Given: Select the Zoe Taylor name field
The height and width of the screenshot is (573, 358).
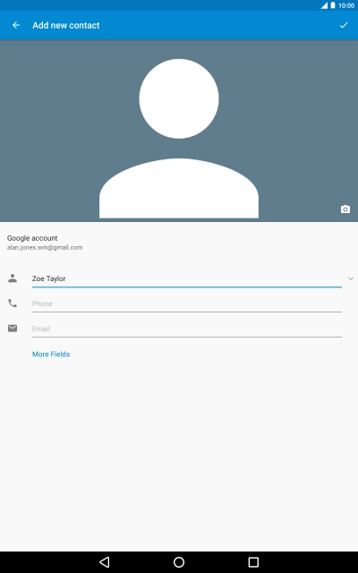Looking at the screenshot, I should pos(187,279).
